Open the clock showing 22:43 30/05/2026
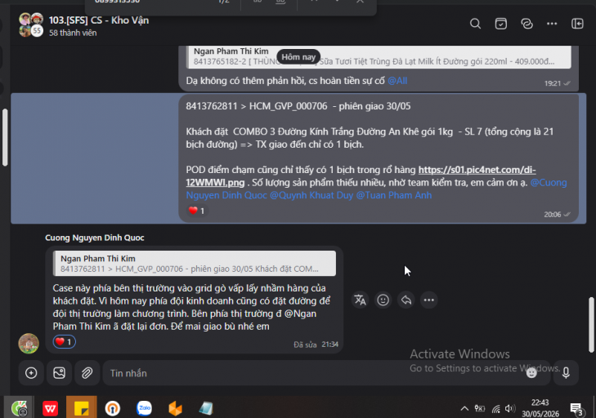The image size is (596, 418). click(540, 408)
